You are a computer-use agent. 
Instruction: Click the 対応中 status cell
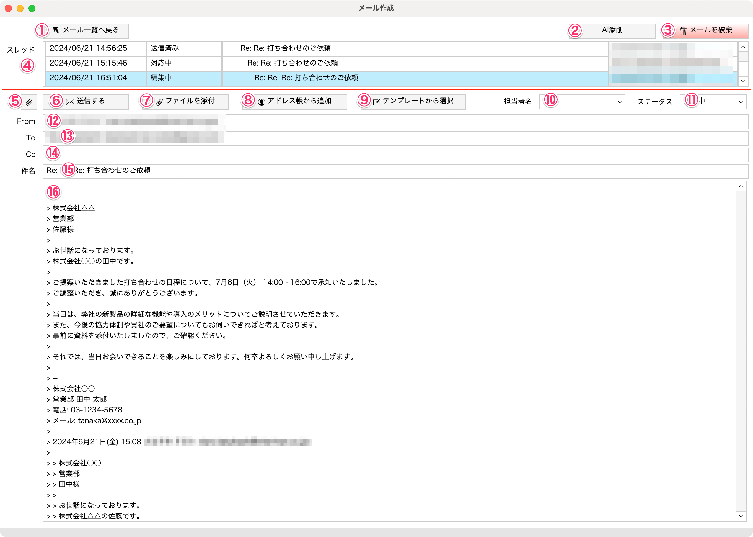(x=184, y=63)
